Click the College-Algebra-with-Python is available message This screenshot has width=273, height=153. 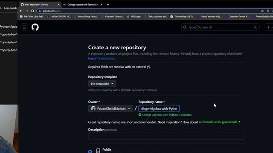pos(166,115)
